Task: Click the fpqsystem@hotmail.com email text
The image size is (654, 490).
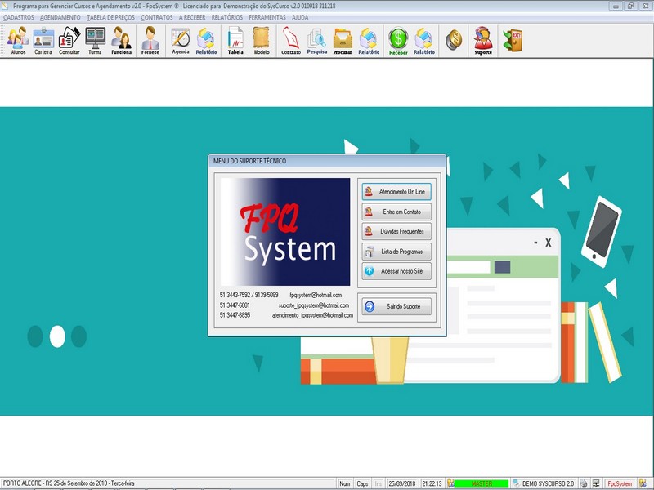Action: pyautogui.click(x=316, y=295)
